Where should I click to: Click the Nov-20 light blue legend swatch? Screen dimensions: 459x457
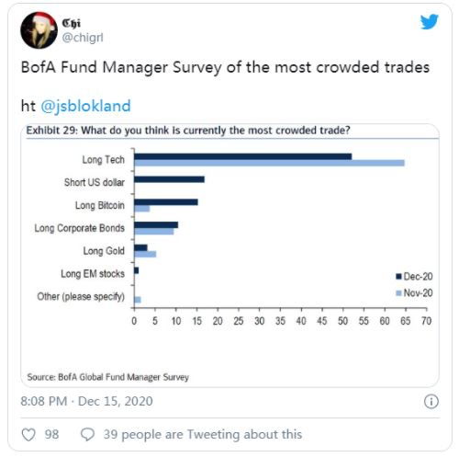coord(398,293)
